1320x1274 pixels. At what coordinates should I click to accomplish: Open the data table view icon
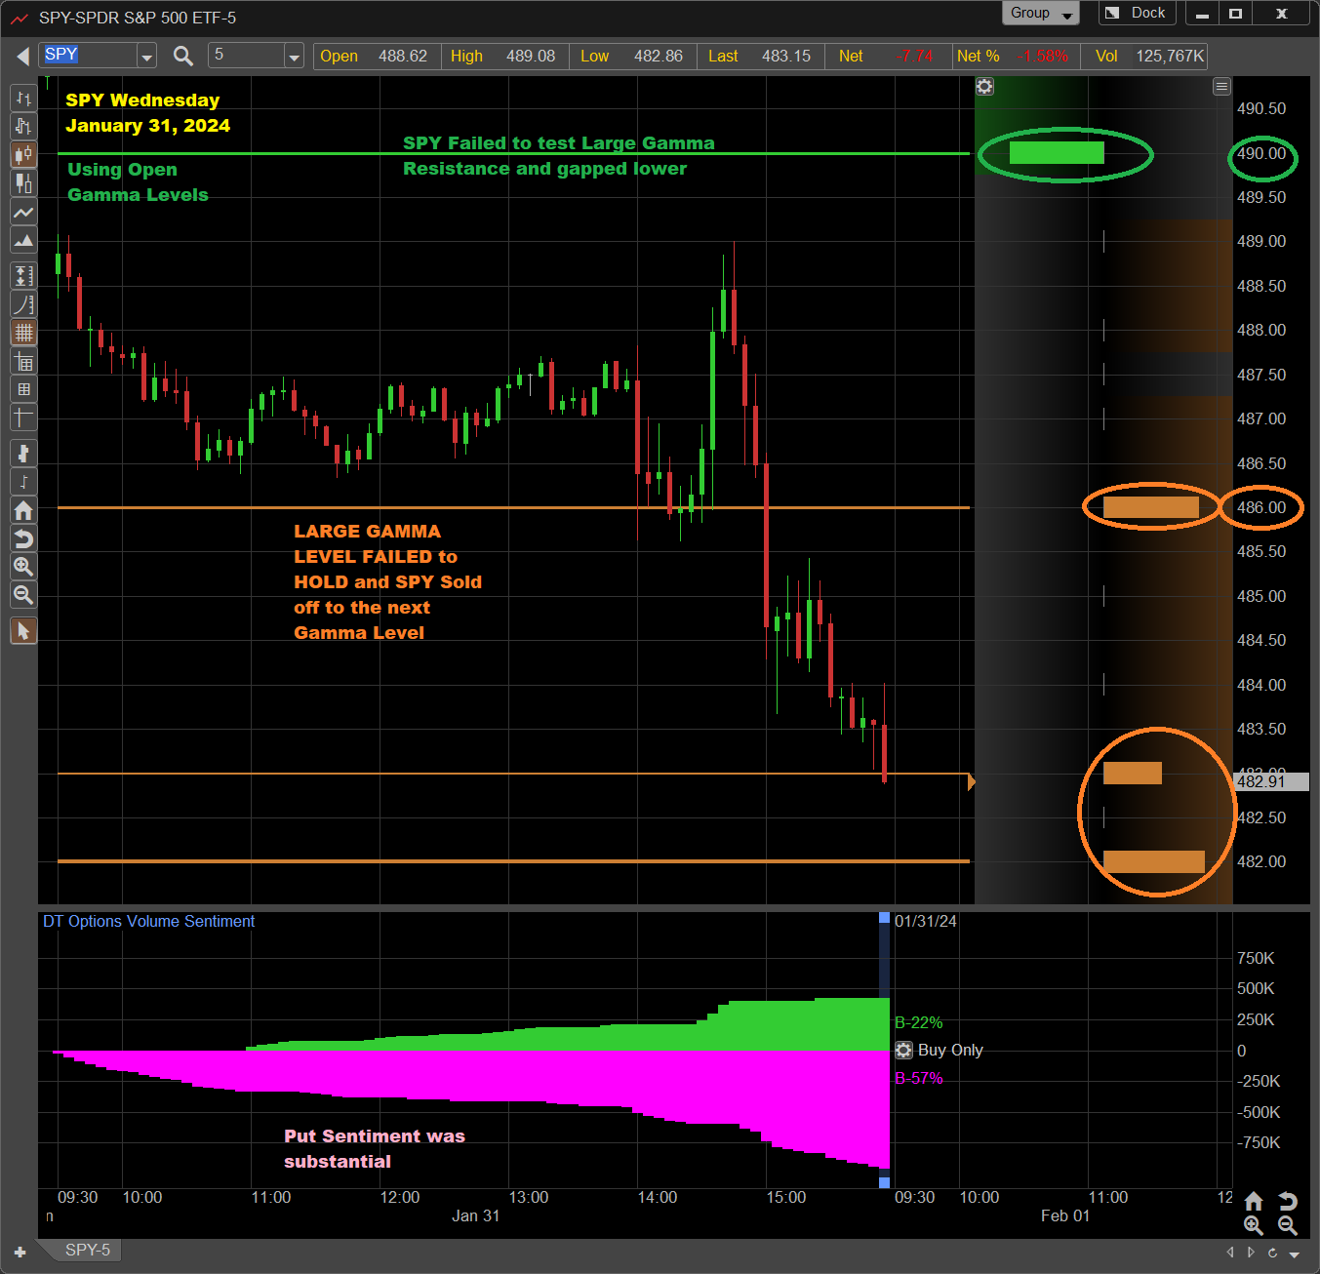click(x=23, y=362)
